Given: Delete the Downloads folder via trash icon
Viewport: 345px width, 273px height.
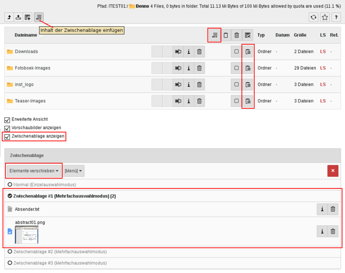Looking at the screenshot, I should click(199, 52).
